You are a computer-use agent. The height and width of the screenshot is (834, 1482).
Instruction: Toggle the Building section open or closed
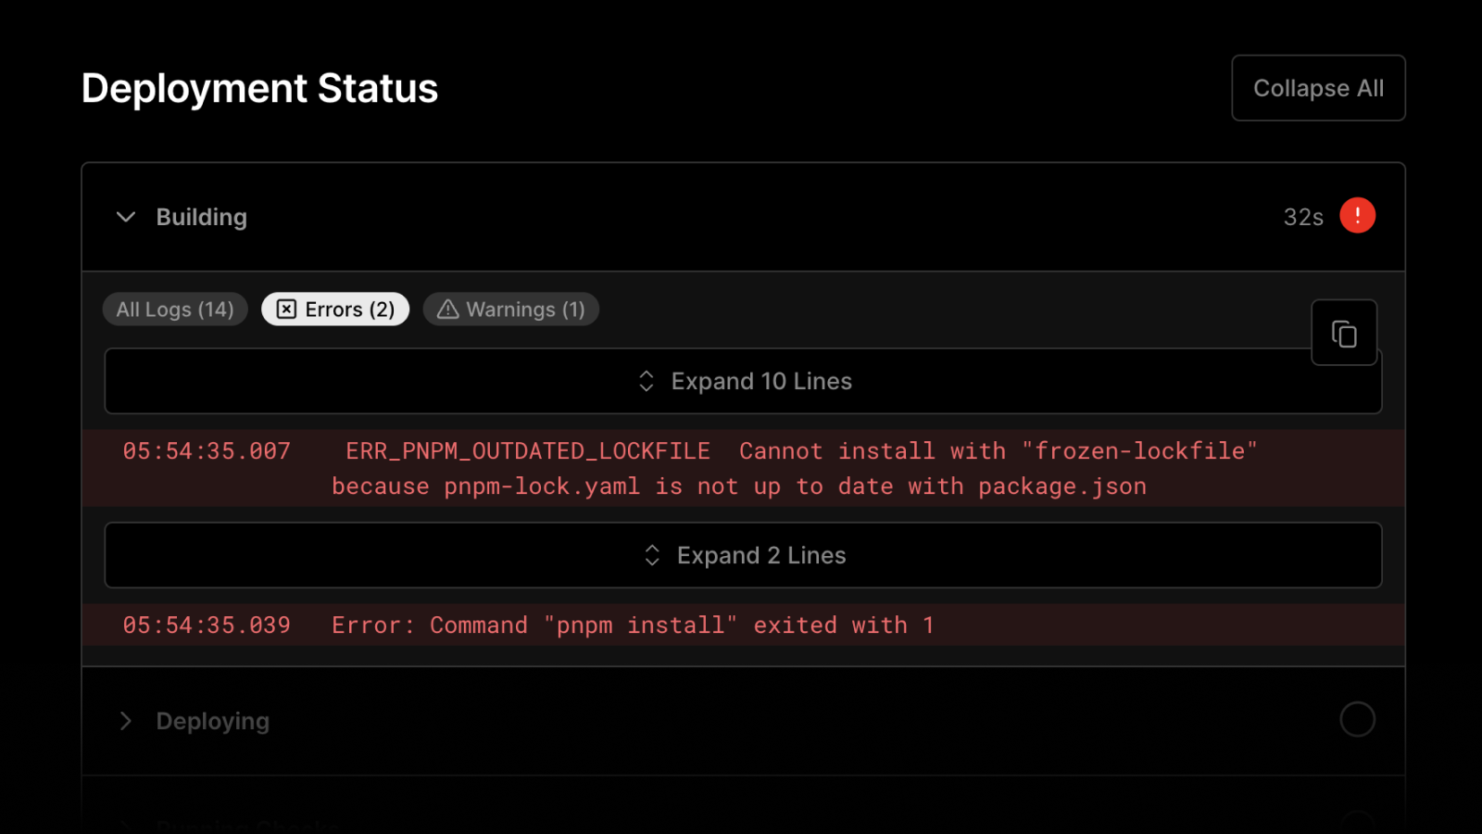click(201, 217)
